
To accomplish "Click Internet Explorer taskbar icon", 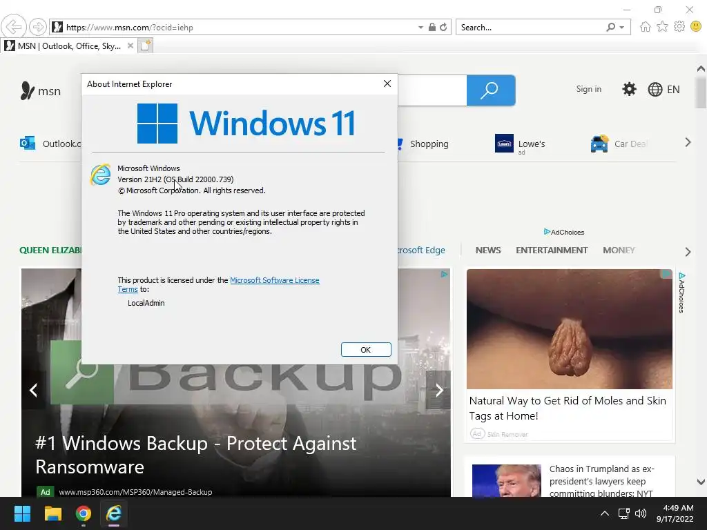I will coord(114,513).
